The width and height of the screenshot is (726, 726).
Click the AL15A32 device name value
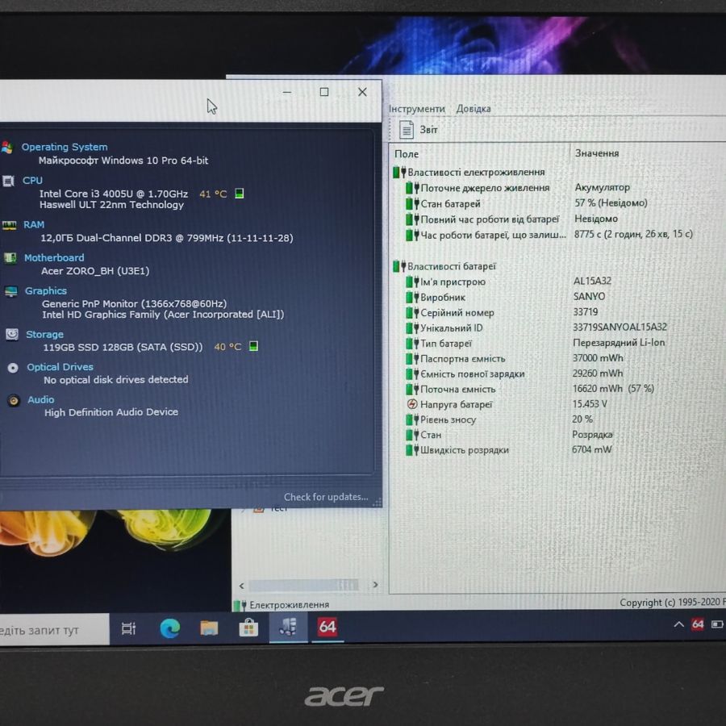click(592, 281)
